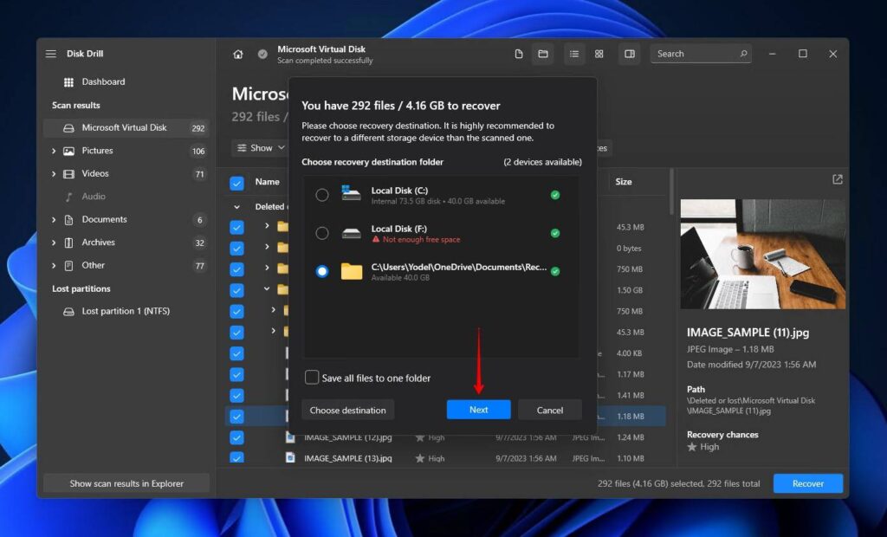Click Choose destination button
The height and width of the screenshot is (537, 887).
(347, 409)
